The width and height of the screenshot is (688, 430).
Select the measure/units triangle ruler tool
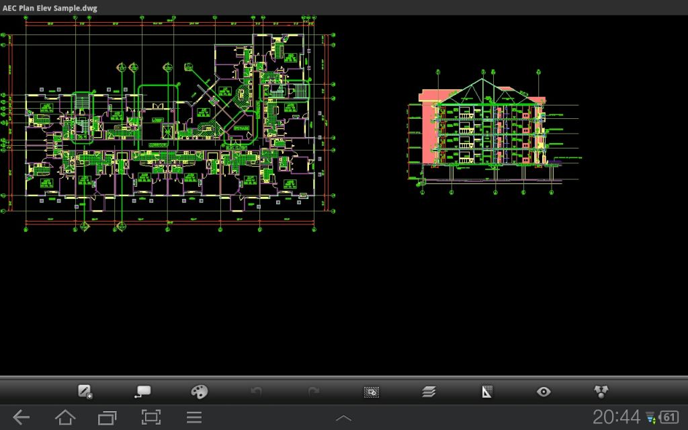(486, 392)
